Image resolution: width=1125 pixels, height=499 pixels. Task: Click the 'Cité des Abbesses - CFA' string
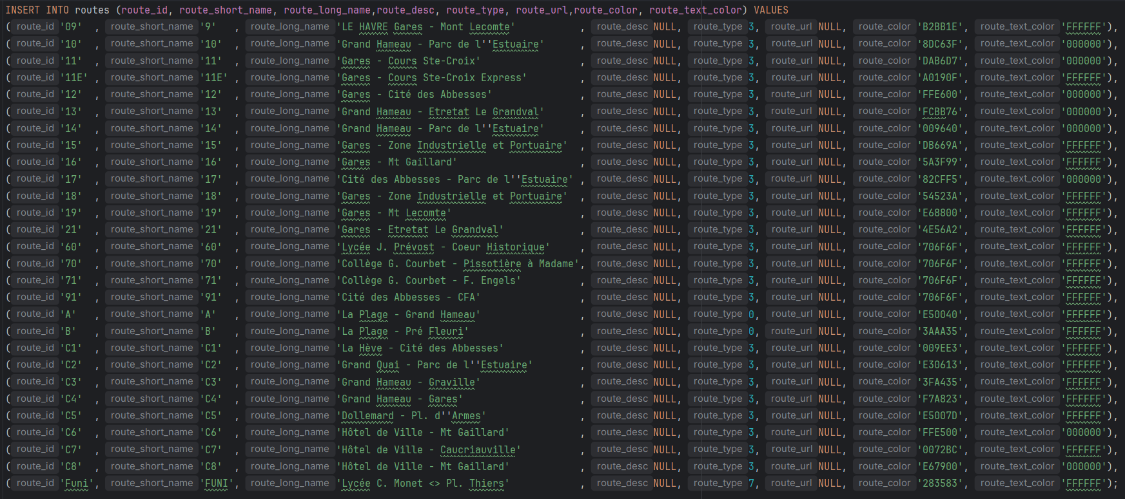click(x=408, y=297)
